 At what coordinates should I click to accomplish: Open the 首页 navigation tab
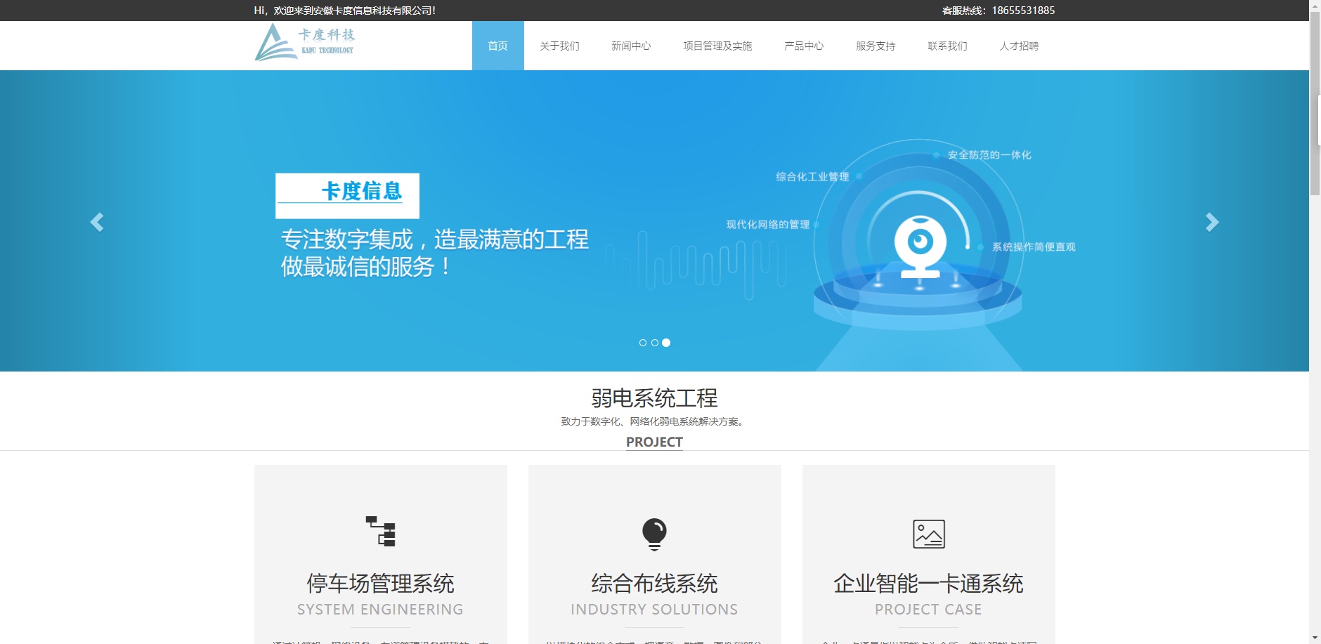(x=497, y=46)
